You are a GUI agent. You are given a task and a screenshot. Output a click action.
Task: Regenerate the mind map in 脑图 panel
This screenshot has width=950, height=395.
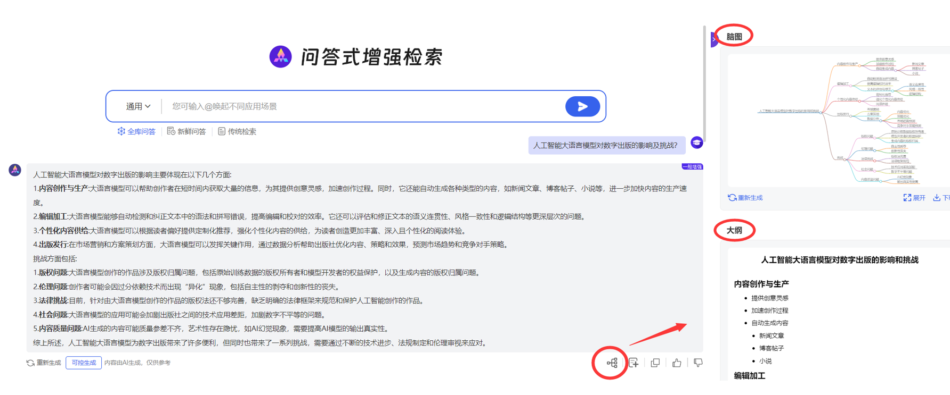(x=745, y=198)
